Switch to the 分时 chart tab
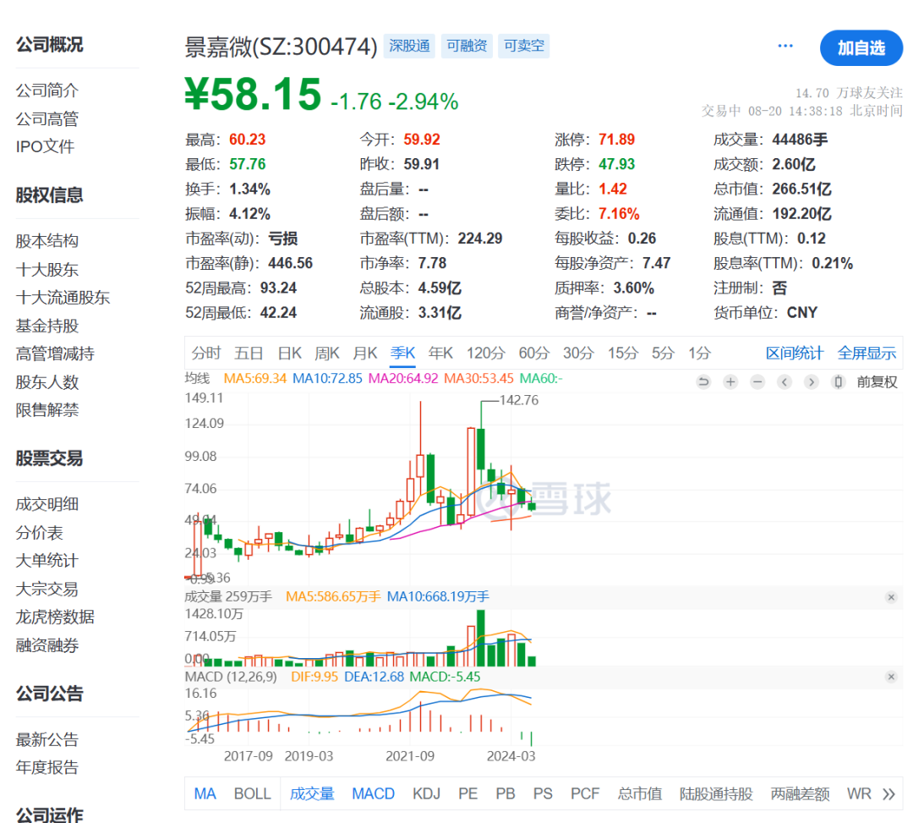The width and height of the screenshot is (913, 823). tap(206, 353)
